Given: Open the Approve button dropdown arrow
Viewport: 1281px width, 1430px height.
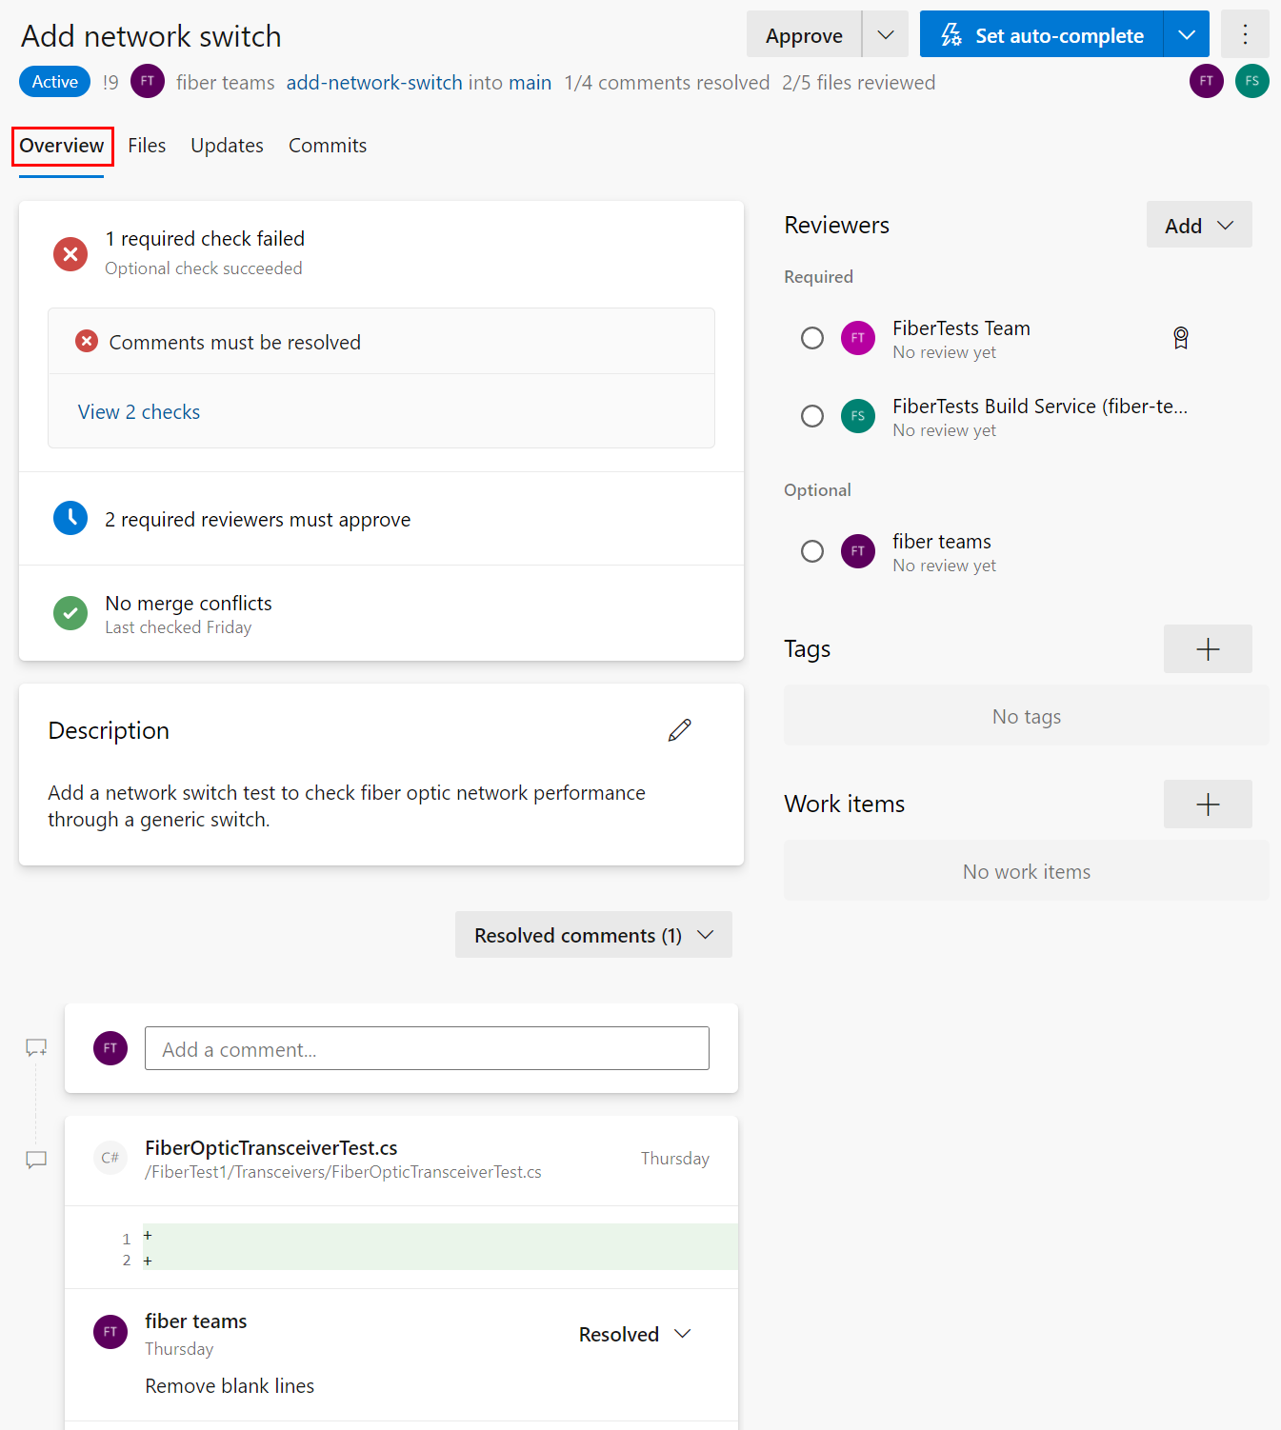Looking at the screenshot, I should pos(885,34).
